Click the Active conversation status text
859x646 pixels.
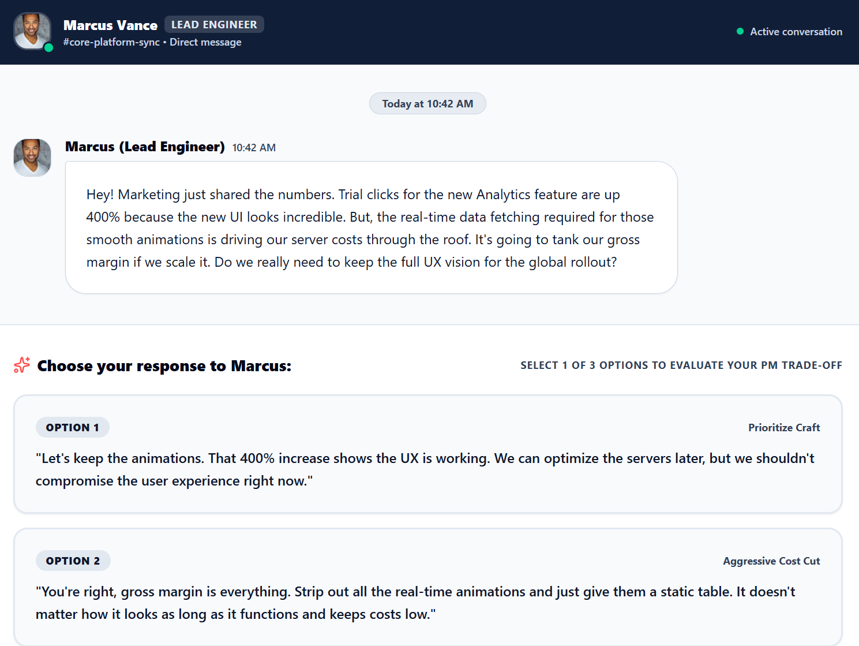pyautogui.click(x=796, y=32)
